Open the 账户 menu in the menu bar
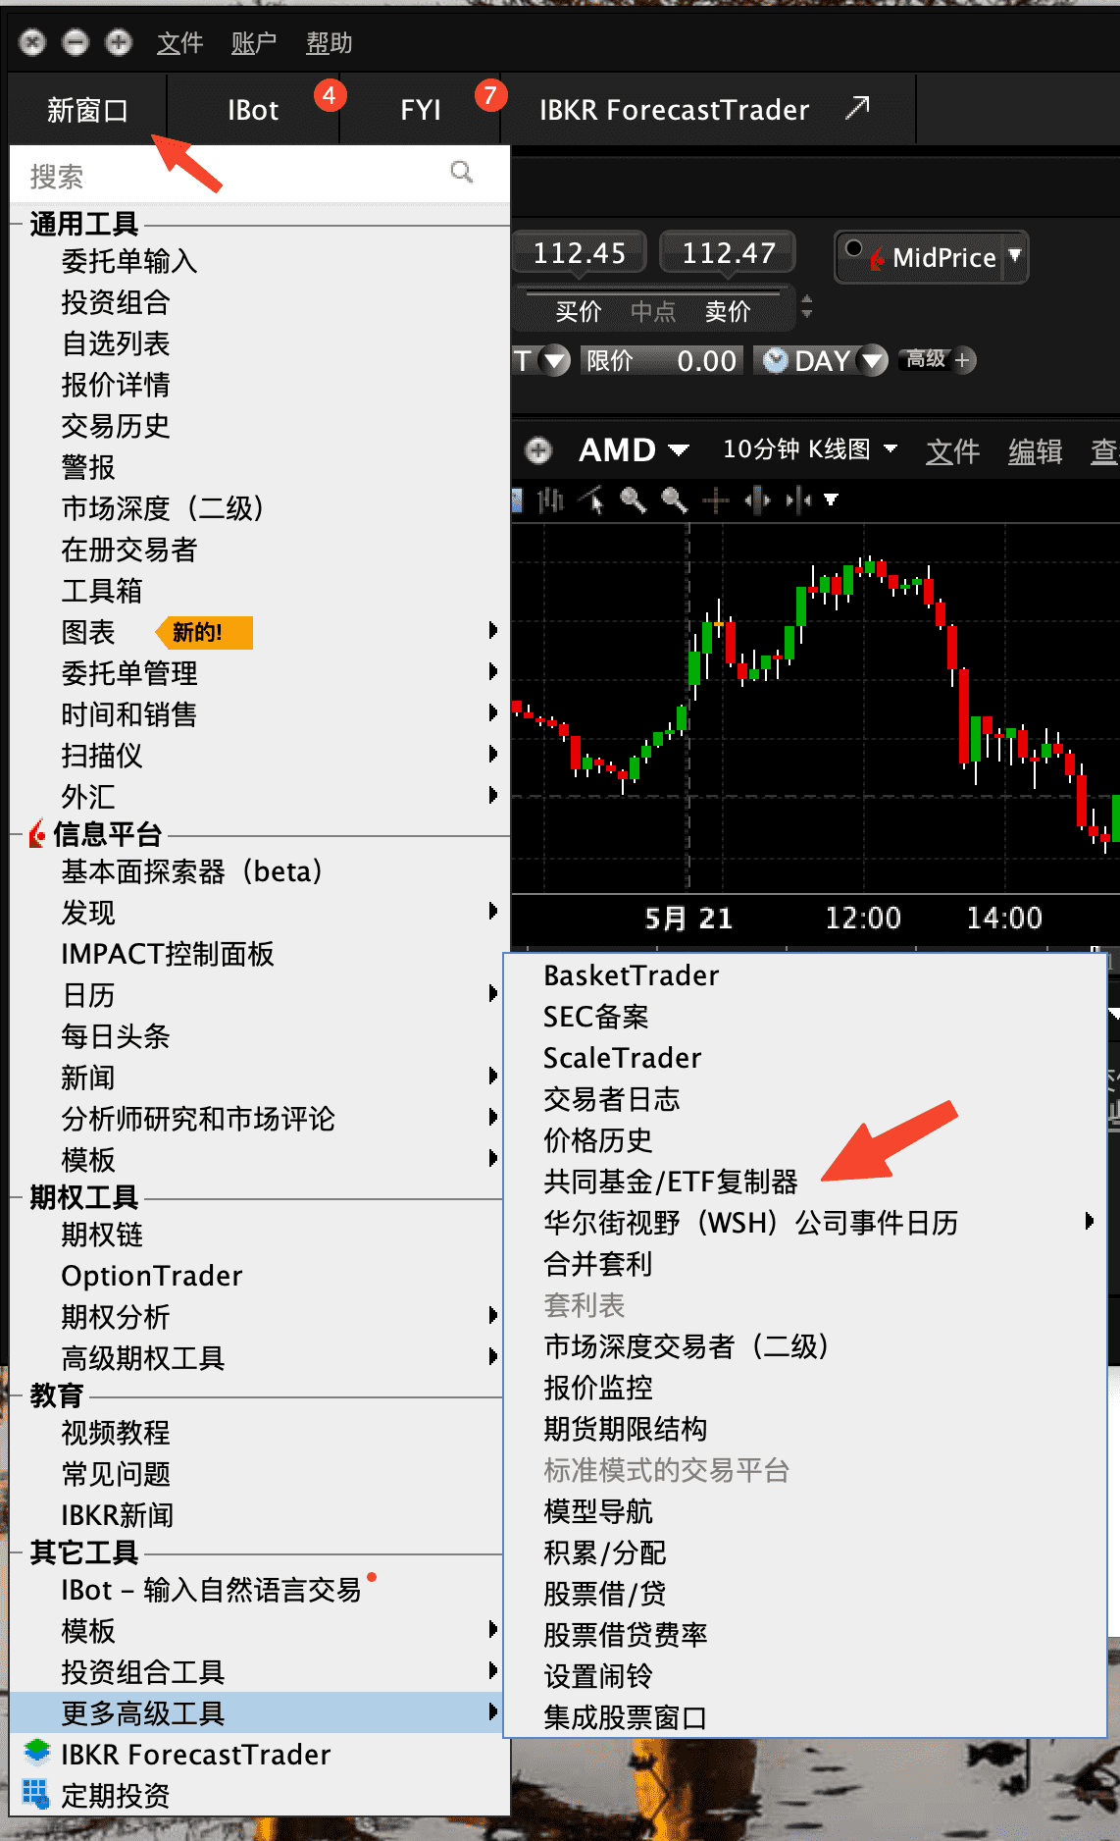Image resolution: width=1120 pixels, height=1841 pixels. coord(254,43)
